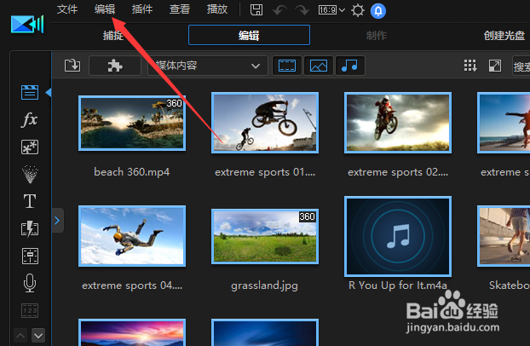Click the rooms scroll up arrow
This screenshot has height=346, width=530.
click(x=20, y=336)
